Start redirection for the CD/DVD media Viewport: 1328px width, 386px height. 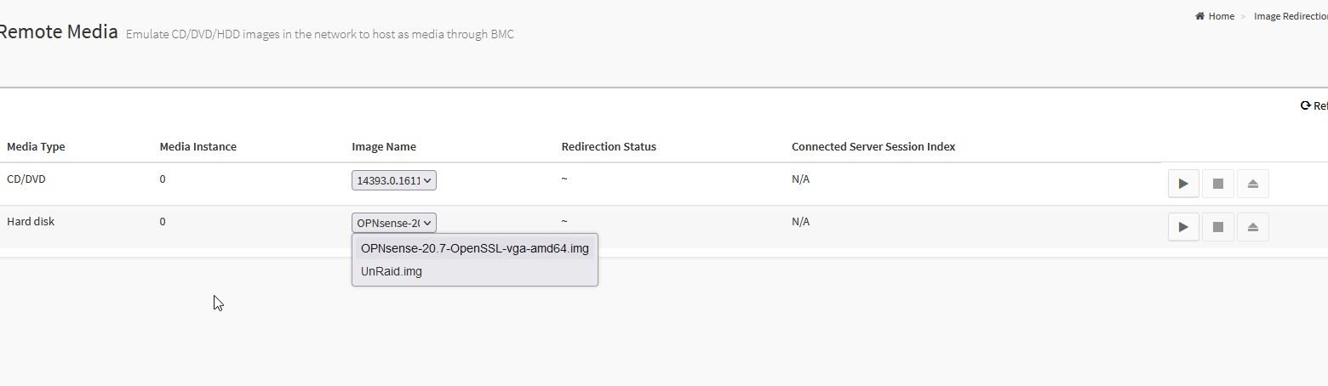[x=1183, y=184]
